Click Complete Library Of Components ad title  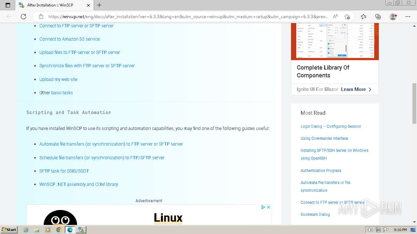(323, 71)
